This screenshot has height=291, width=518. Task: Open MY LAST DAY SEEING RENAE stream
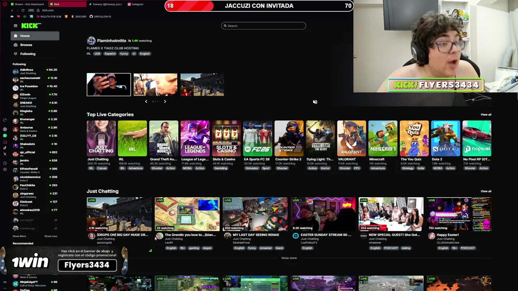tap(255, 214)
